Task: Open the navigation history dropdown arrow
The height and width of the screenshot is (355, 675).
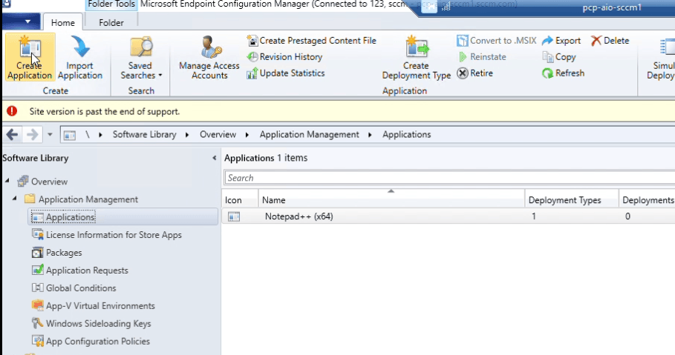Action: point(50,135)
